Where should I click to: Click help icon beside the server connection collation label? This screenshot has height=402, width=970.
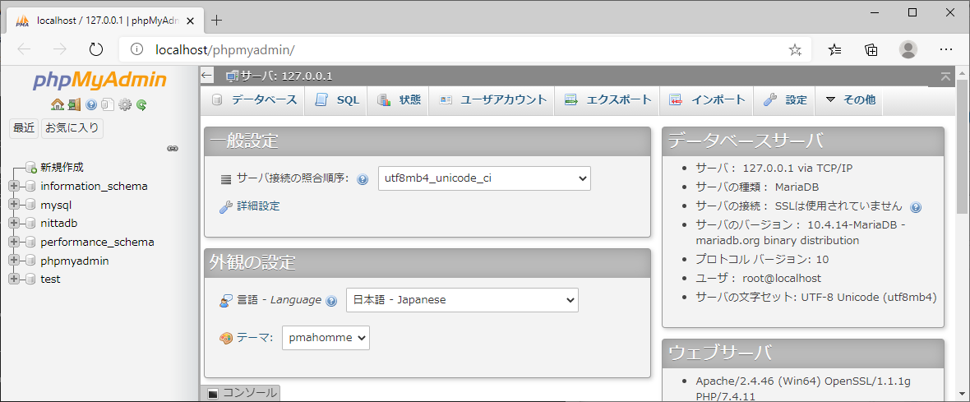point(363,179)
